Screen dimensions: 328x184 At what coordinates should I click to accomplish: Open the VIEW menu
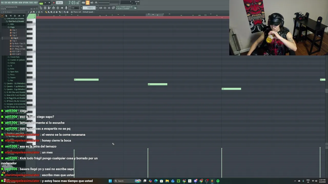(20, 3)
